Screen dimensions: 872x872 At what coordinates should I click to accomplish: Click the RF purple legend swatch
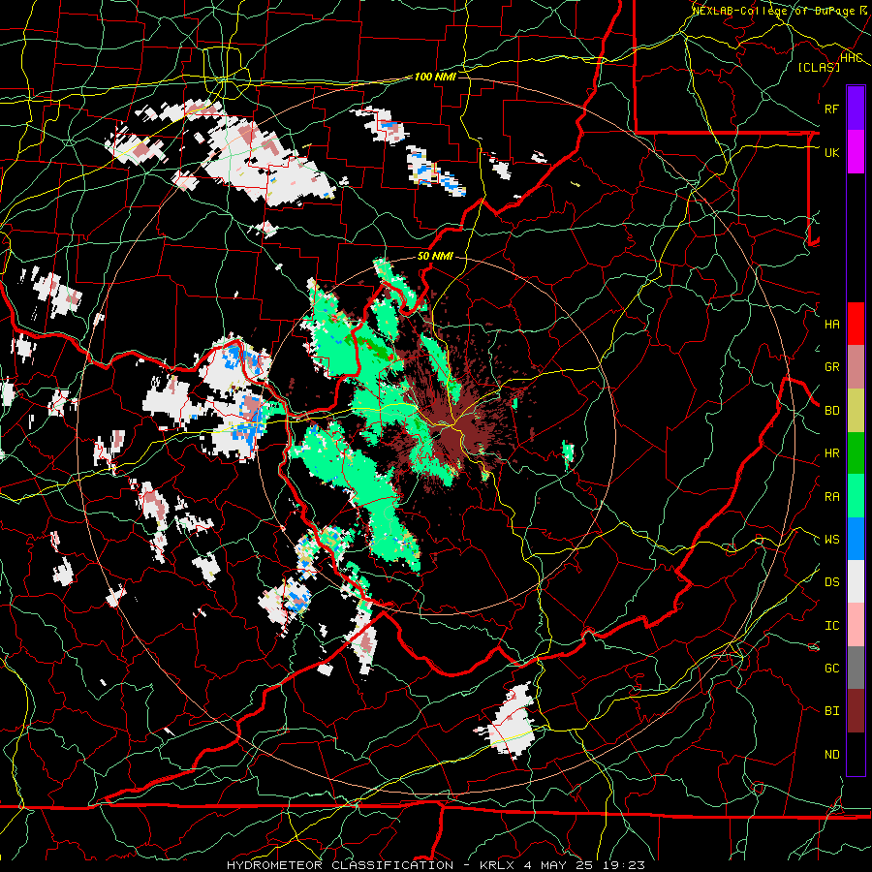click(x=856, y=109)
